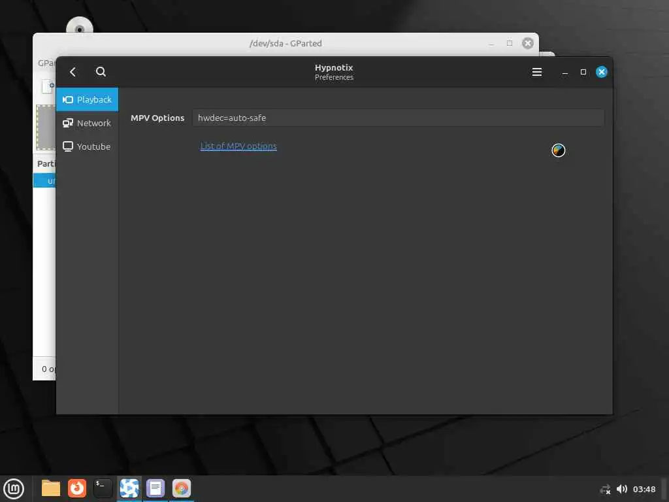Open the clock showing 03:48
This screenshot has width=669, height=502.
(644, 489)
